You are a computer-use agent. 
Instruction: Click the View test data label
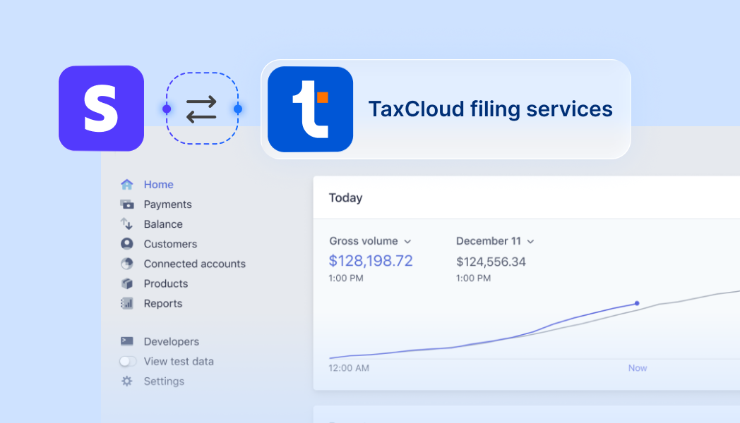click(179, 361)
